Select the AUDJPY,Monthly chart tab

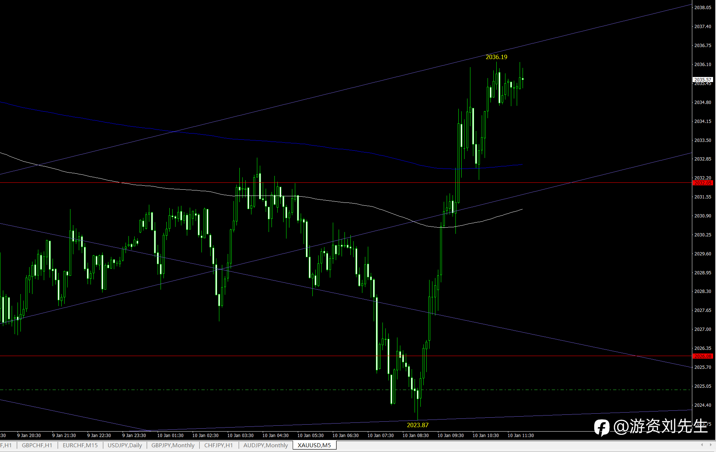pos(266,445)
